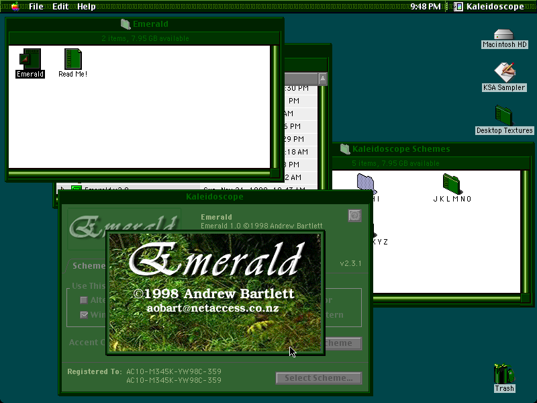Click the Select Scheme... button
This screenshot has width=537, height=403.
[319, 378]
